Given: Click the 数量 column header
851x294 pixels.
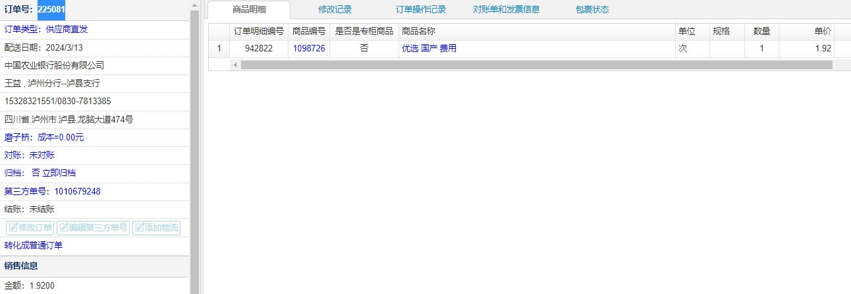Looking at the screenshot, I should coord(762,31).
